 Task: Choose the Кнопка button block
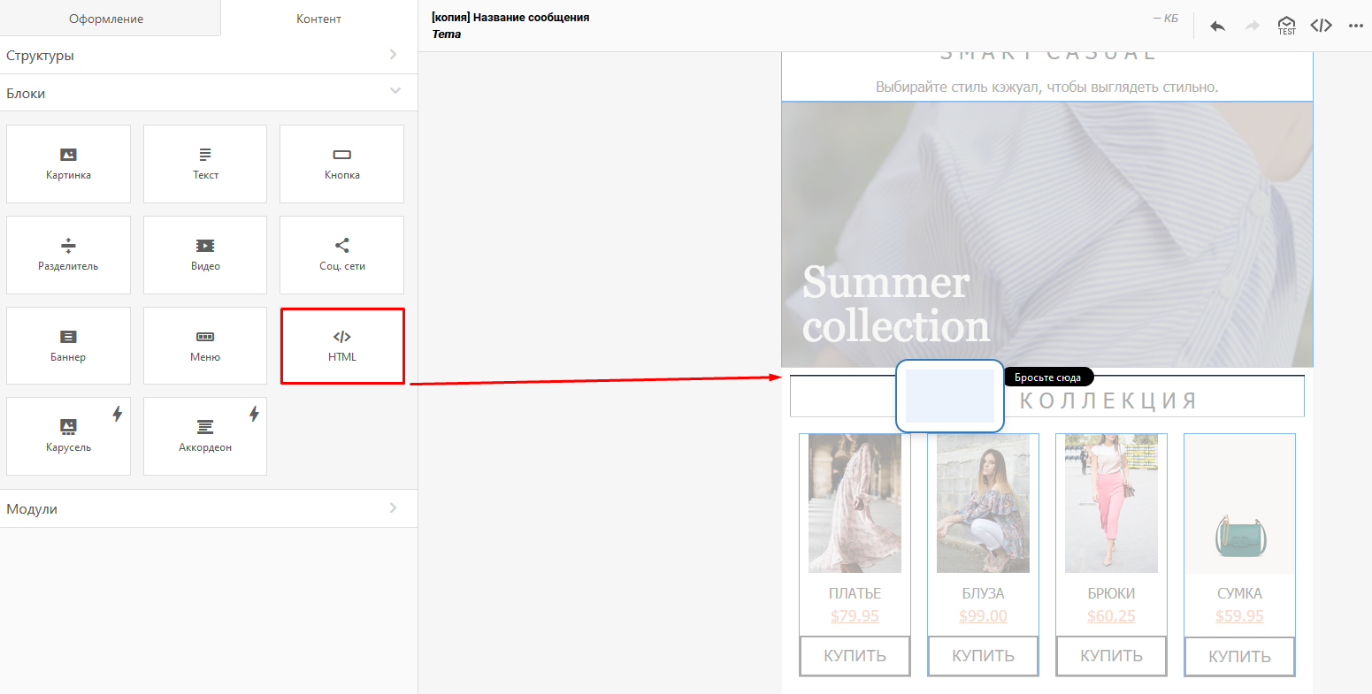341,164
